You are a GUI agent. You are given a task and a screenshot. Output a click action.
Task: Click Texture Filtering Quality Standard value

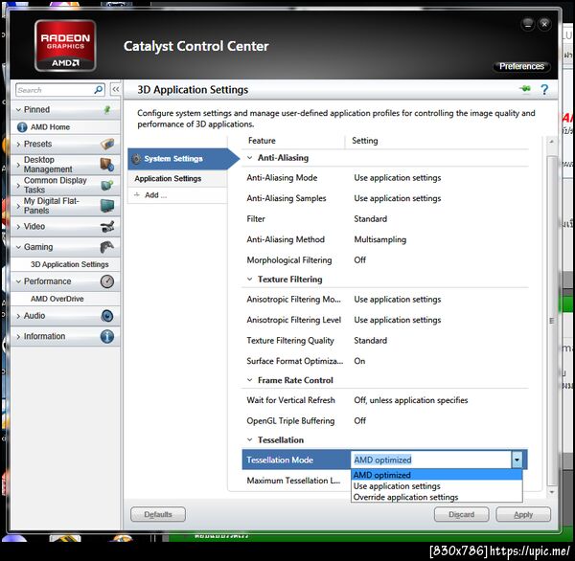(370, 341)
